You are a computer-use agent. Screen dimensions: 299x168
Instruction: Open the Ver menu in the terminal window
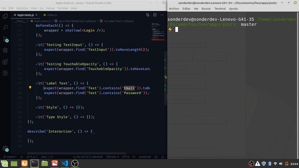tap(196, 8)
